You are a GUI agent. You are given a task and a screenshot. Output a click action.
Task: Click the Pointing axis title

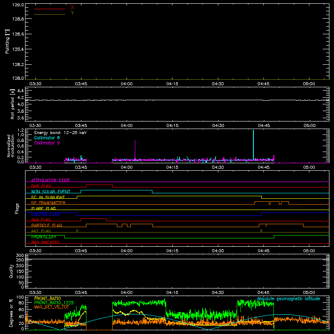point(7,41)
